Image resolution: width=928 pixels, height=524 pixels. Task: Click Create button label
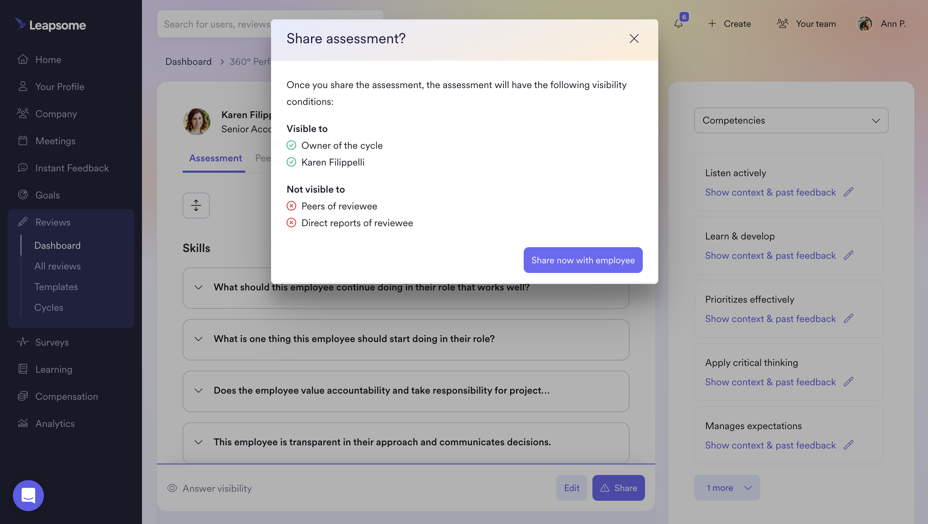click(x=737, y=24)
